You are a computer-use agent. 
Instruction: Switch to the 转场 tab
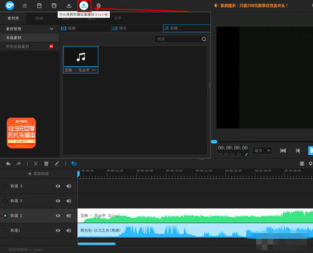tap(39, 18)
